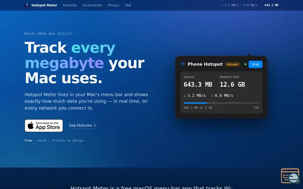Image resolution: width=303 pixels, height=189 pixels.
Task: Click the Session label in the widget
Action: click(189, 77)
